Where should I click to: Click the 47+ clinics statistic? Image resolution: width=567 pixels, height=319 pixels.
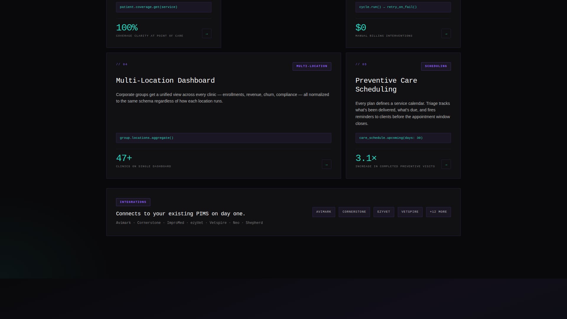pyautogui.click(x=124, y=158)
